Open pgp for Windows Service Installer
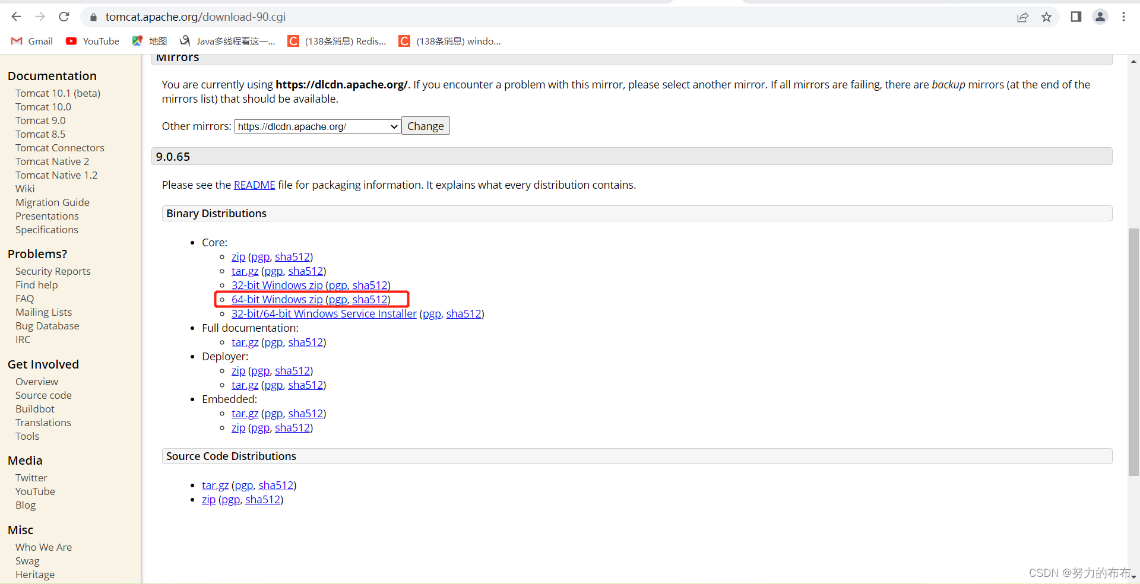Screen dimensions: 1140x584 [432, 314]
